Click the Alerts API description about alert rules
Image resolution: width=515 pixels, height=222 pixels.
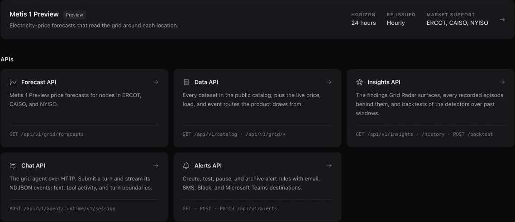[252, 183]
